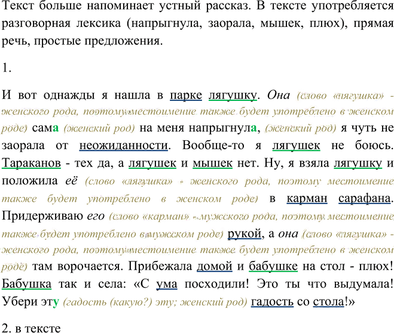Screen dimensions: 394x333
Task: Click the underlined word "стола"
Action: coord(328,301)
